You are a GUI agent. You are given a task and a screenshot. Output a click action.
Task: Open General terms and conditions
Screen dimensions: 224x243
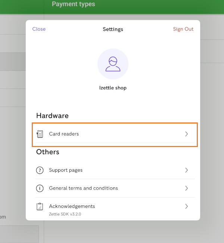pyautogui.click(x=115, y=188)
